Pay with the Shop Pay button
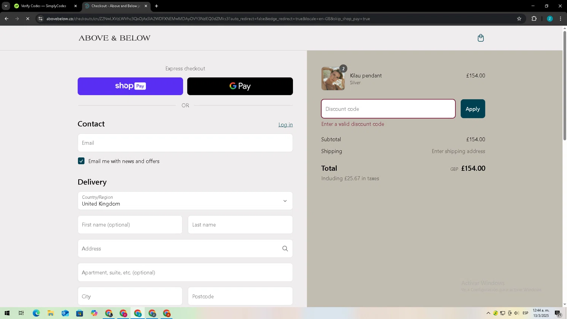 coord(130,86)
